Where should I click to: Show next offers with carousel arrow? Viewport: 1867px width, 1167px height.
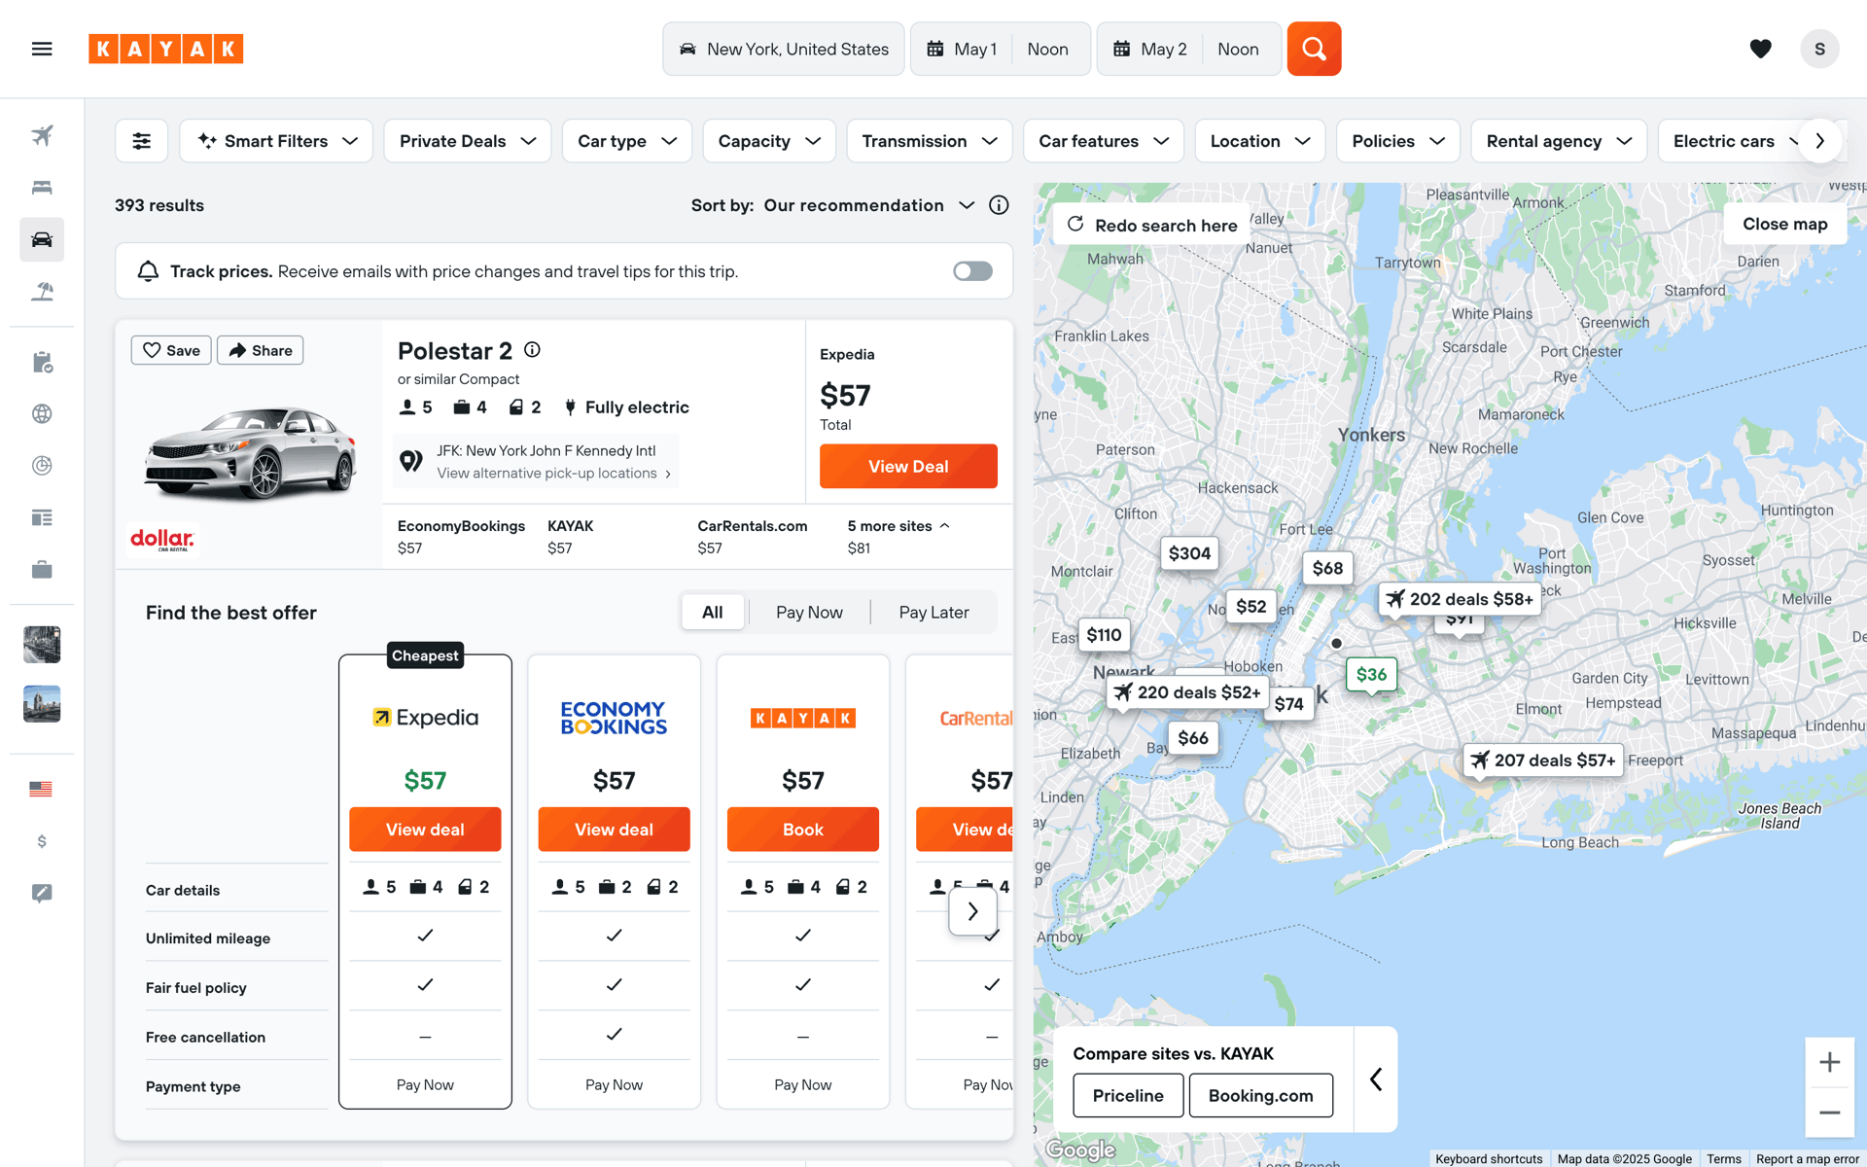click(972, 911)
